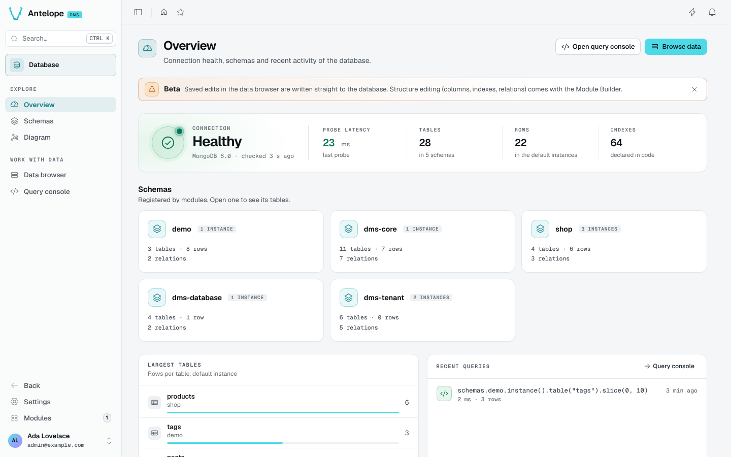This screenshot has height=457, width=731.
Task: Click the tags table icon
Action: 154,433
